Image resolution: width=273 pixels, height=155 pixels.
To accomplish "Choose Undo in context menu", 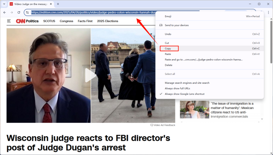I will [210, 34].
